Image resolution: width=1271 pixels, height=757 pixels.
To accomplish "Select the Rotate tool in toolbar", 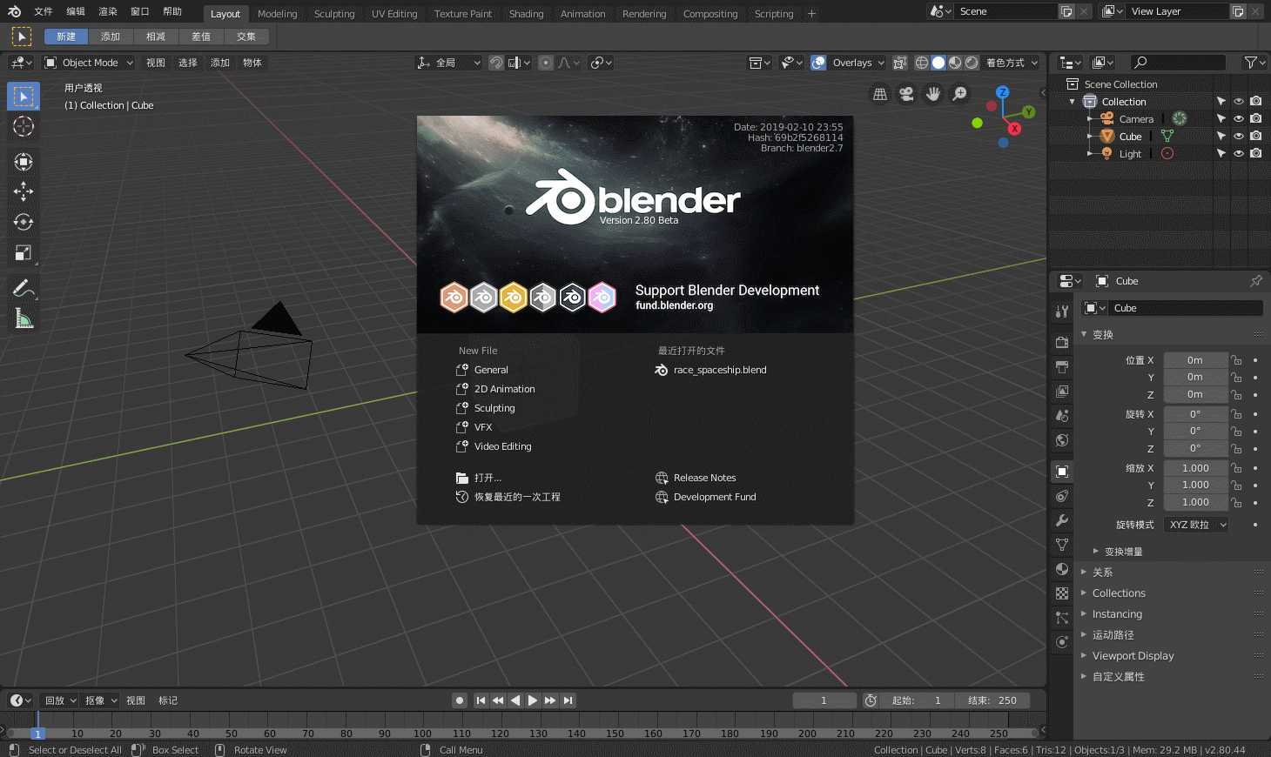I will tap(24, 222).
